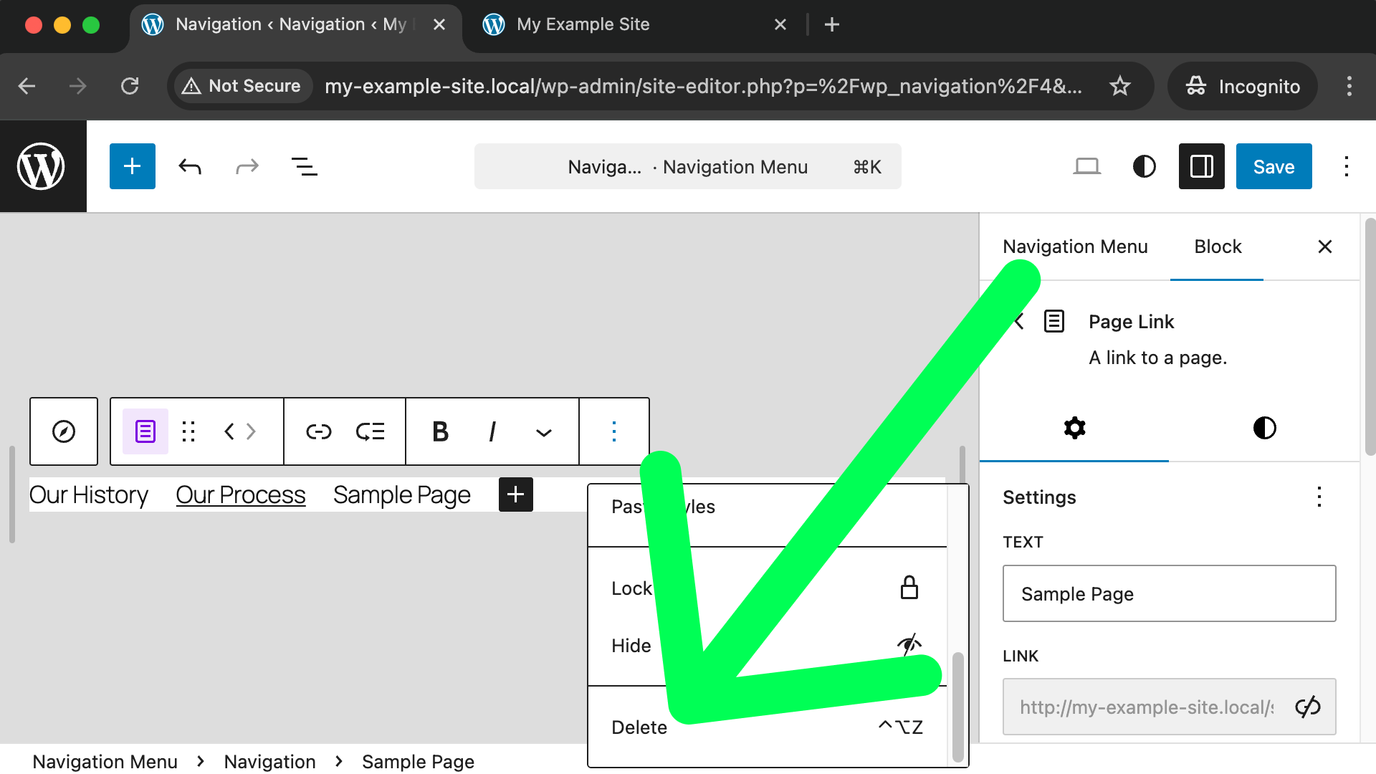Click the link icon in block toolbar
This screenshot has height=774, width=1376.
(318, 431)
